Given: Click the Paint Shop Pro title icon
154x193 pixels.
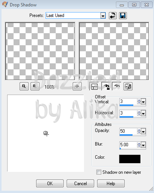Looking at the screenshot, I should pos(5,5).
